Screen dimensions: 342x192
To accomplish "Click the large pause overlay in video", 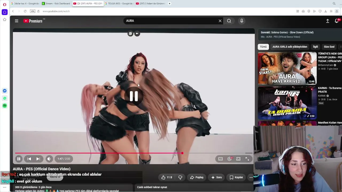I will coord(134,96).
